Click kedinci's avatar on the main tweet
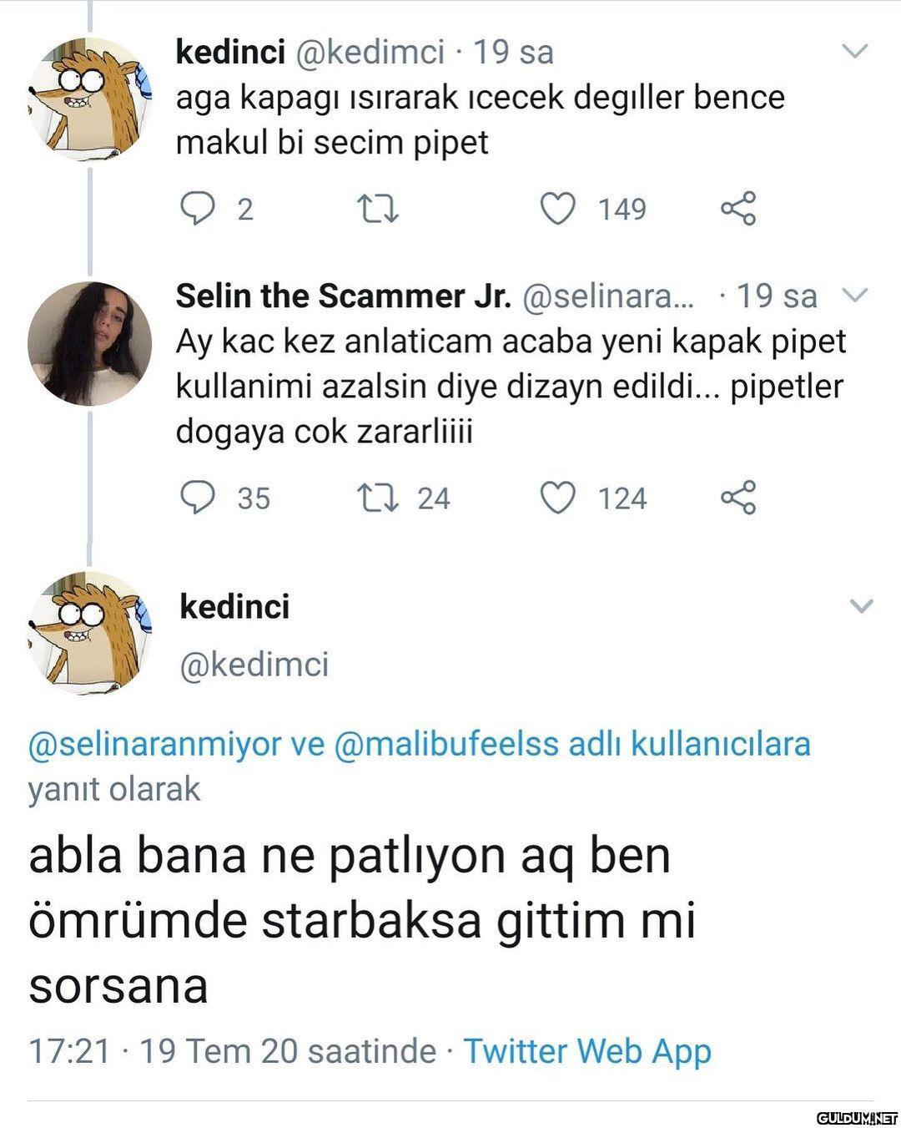901x1128 pixels. [90, 633]
